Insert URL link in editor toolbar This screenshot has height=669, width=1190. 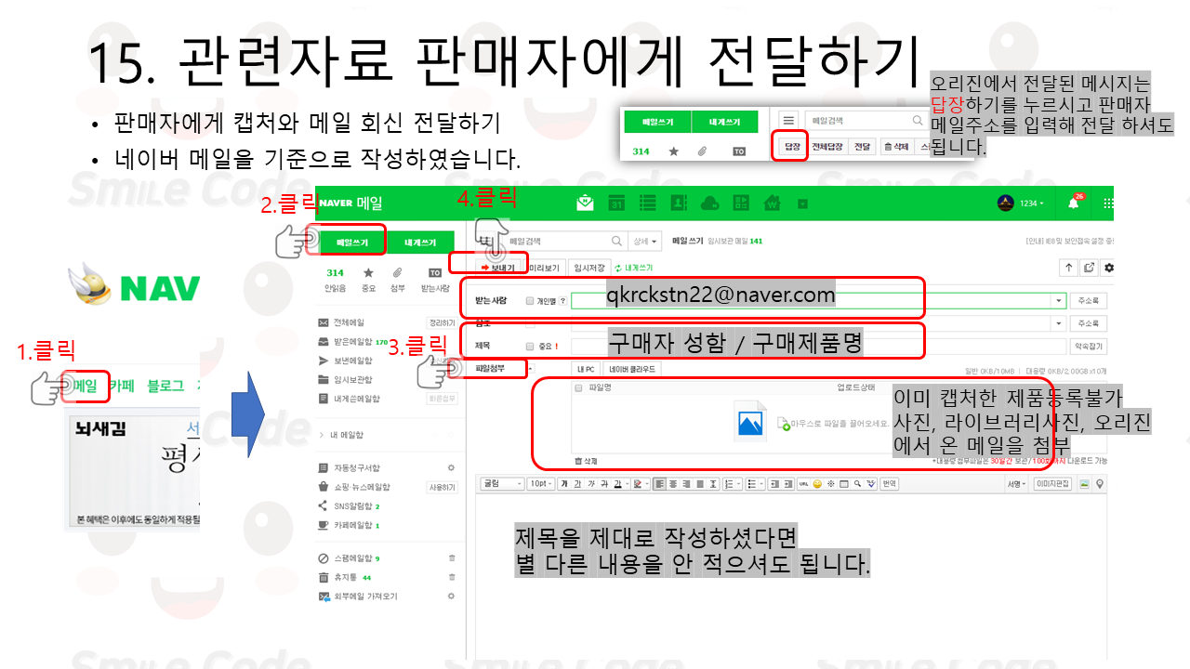pos(803,483)
